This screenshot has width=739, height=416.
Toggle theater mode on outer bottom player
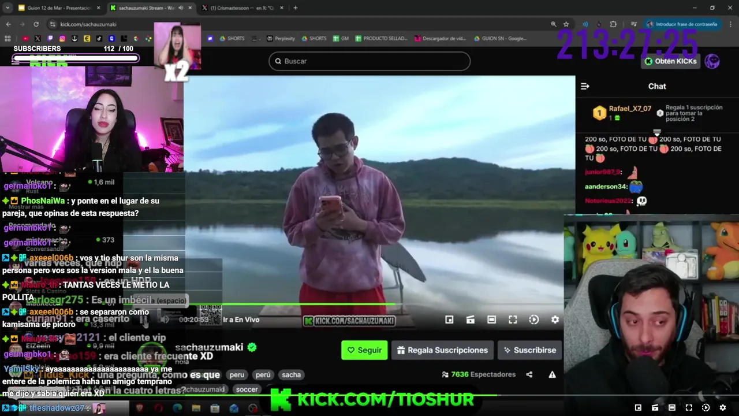pyautogui.click(x=672, y=407)
